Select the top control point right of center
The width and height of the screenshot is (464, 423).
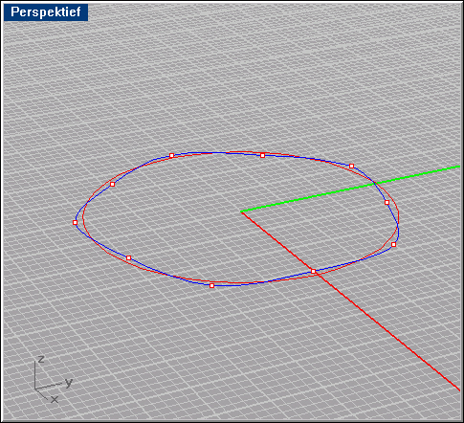click(262, 155)
